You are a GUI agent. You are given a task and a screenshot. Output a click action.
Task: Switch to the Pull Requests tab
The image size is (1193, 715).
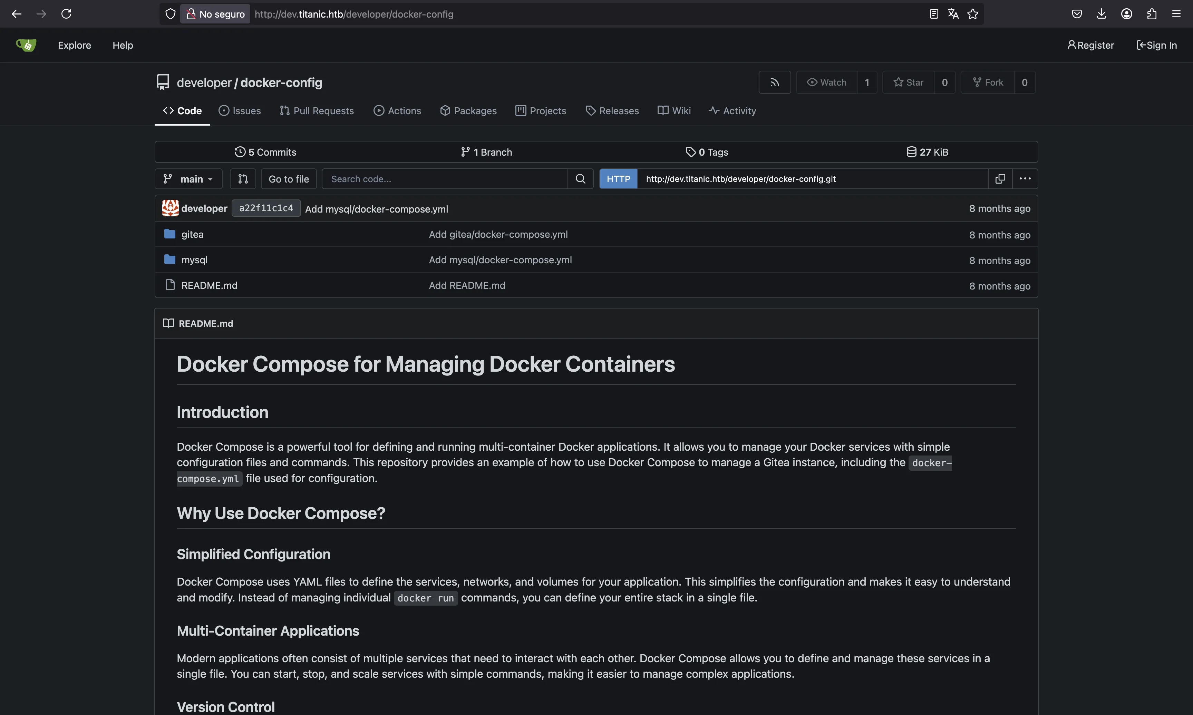pos(317,111)
